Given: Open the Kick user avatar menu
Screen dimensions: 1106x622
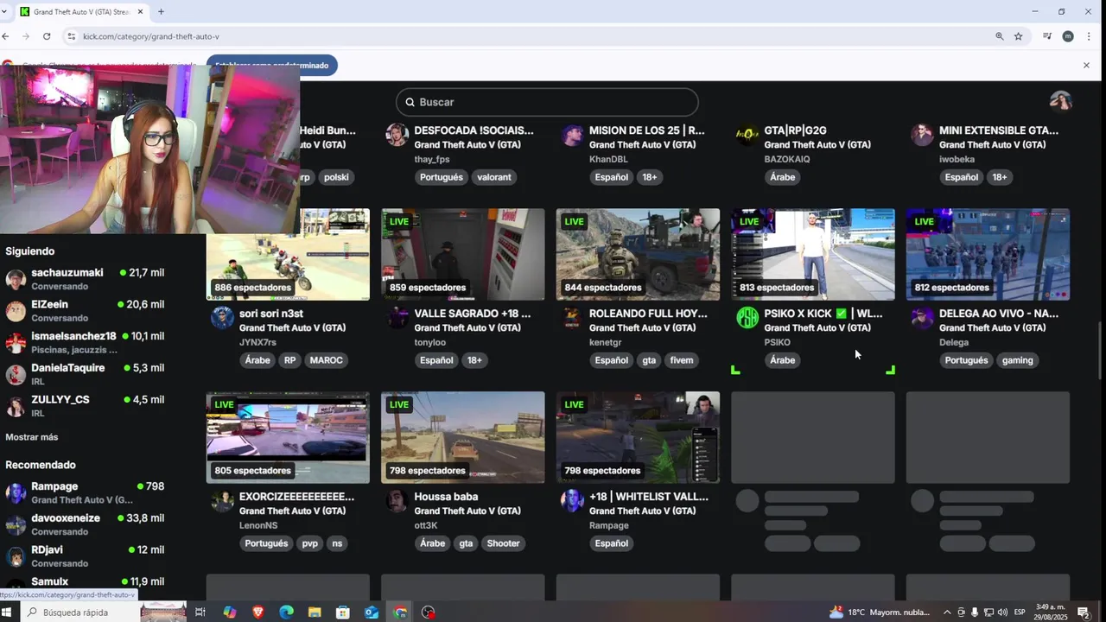Looking at the screenshot, I should [1060, 102].
